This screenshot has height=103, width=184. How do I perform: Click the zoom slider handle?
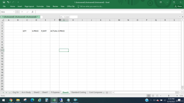[x=169, y=96]
